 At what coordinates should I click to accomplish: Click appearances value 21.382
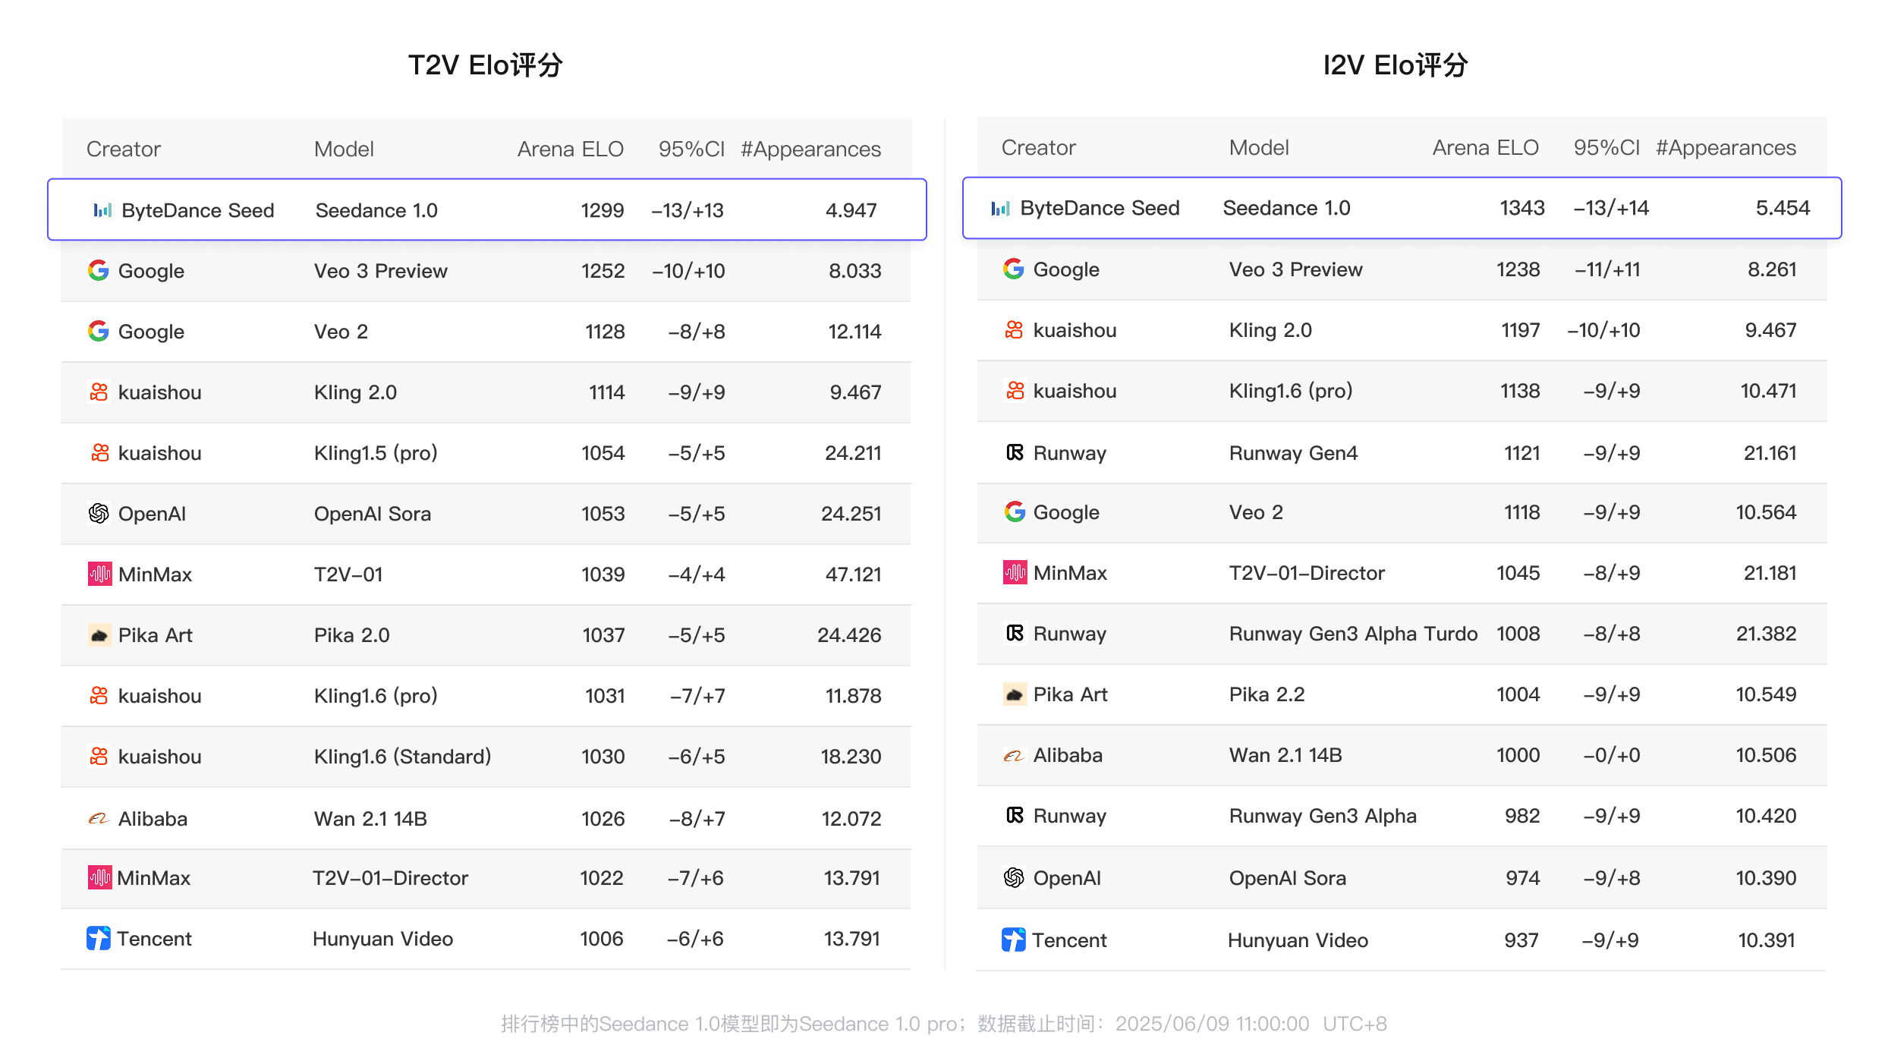pyautogui.click(x=1767, y=634)
